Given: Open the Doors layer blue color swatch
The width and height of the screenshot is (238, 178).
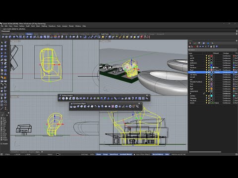Looking at the screenshot, I should 211,65.
